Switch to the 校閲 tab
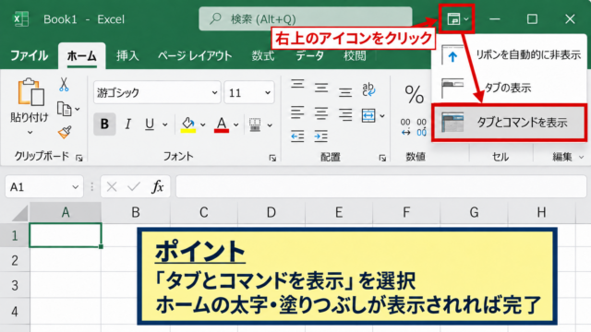Screen dimensions: 591x332 [x=355, y=55]
